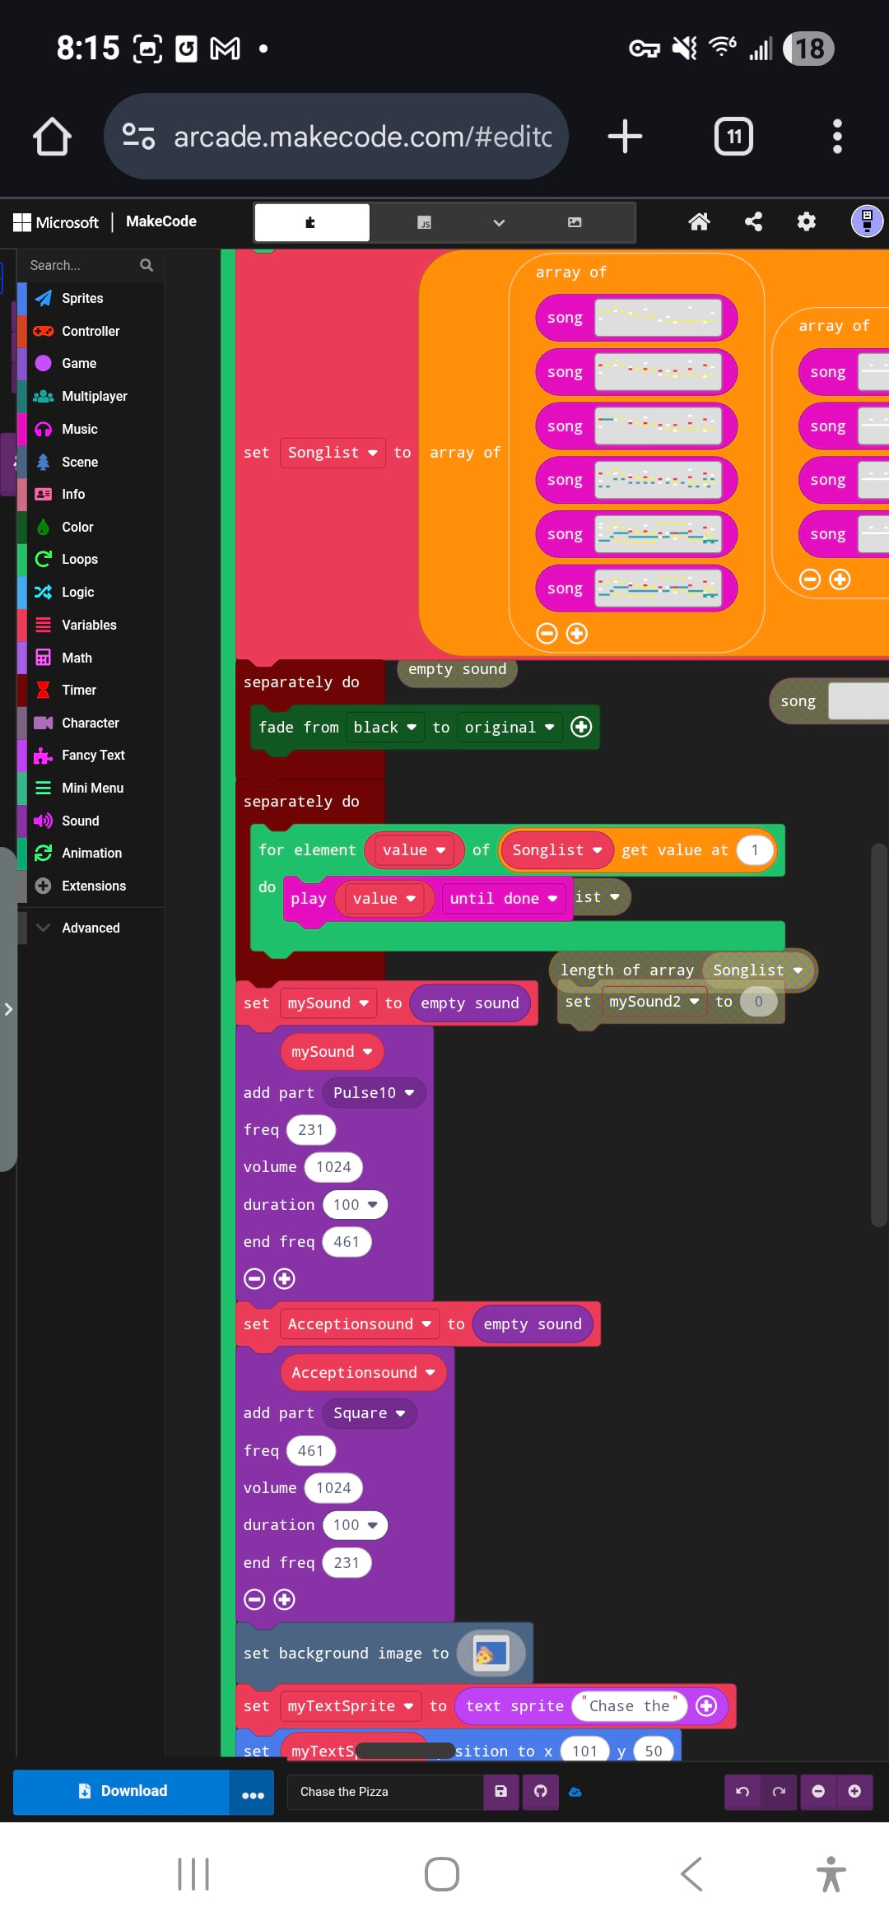Edit the end freq value 461

click(347, 1241)
